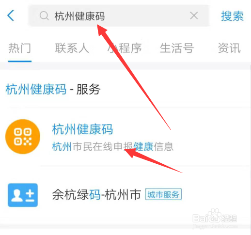Open the 余杭绿码-杭州市 result
The image size is (251, 235).
96,195
